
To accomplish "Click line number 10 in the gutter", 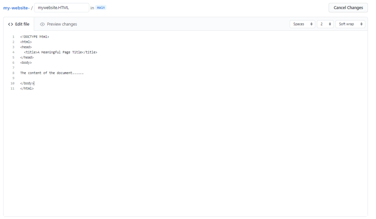I will pyautogui.click(x=12, y=83).
